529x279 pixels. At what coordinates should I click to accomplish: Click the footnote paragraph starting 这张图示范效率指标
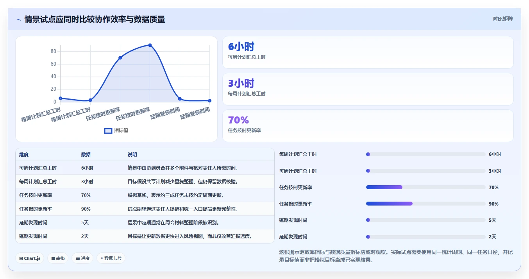[396, 256]
